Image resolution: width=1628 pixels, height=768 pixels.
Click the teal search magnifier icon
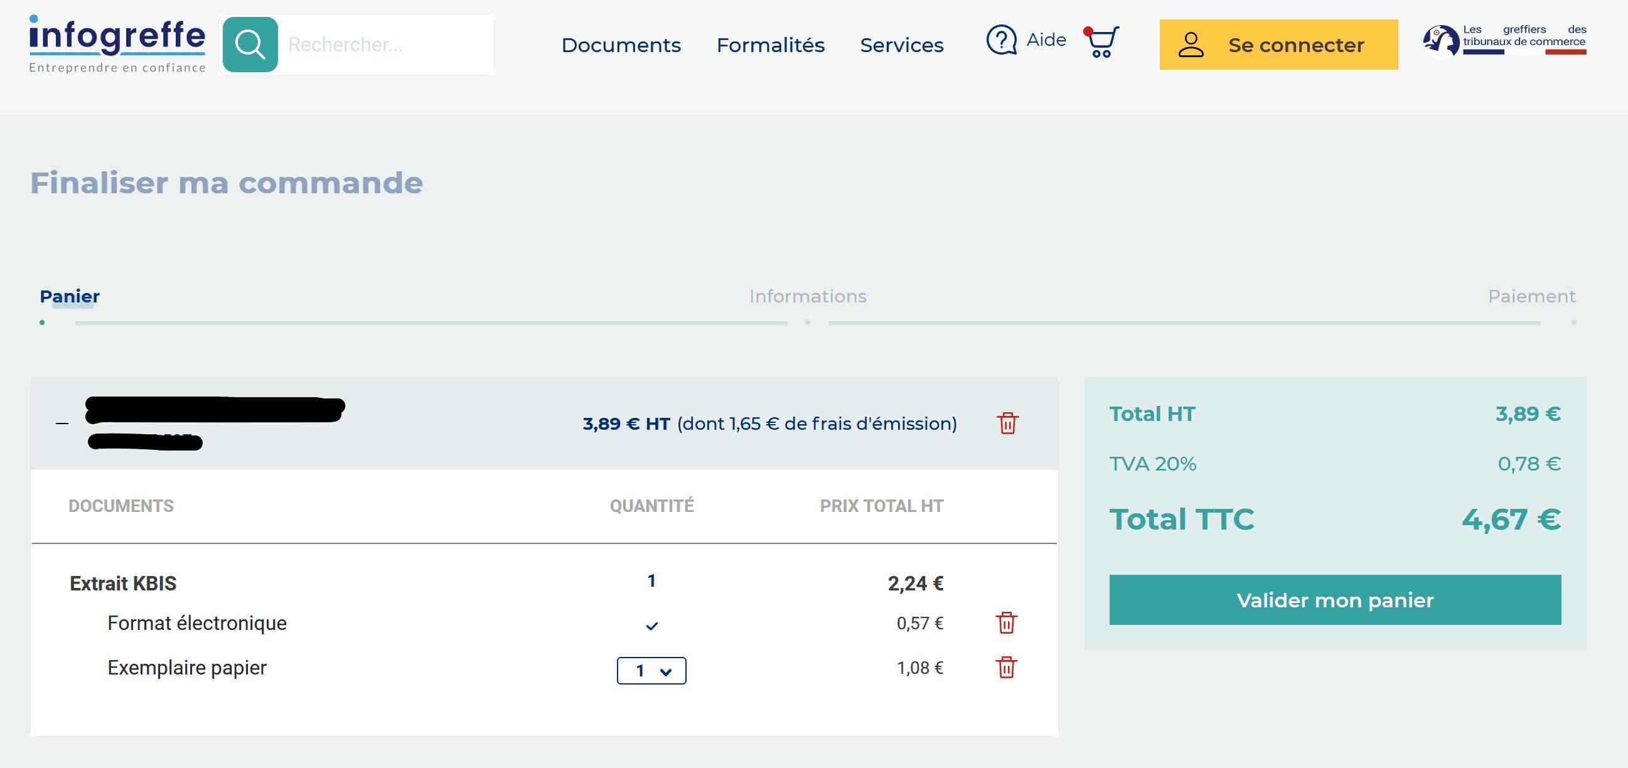point(250,44)
